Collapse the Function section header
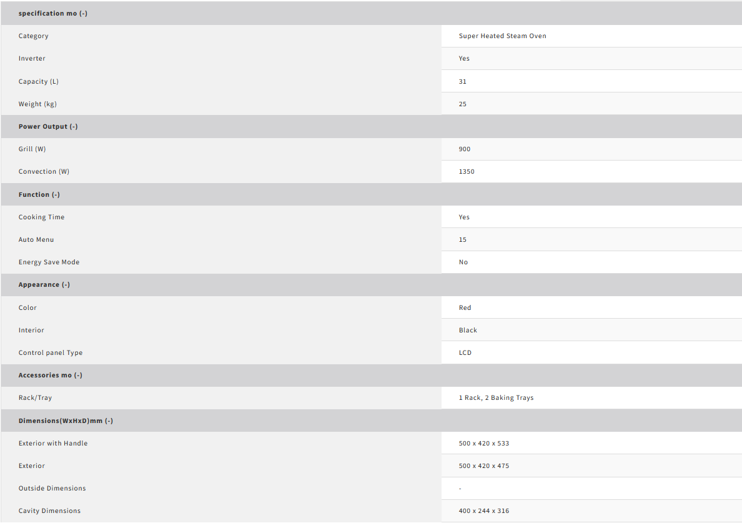This screenshot has height=523, width=742. click(39, 194)
